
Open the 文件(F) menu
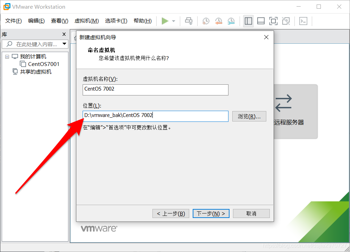(14, 21)
